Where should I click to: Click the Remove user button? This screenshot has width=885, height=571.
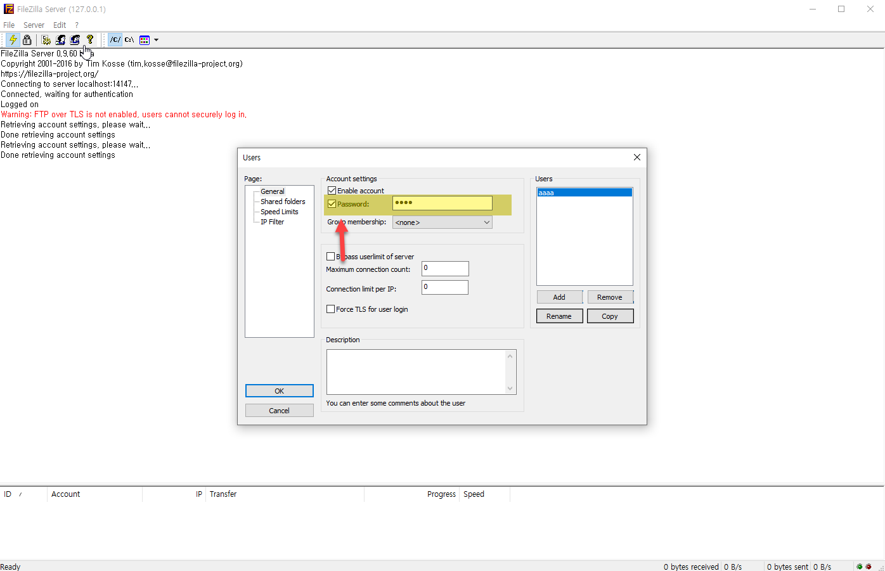610,297
